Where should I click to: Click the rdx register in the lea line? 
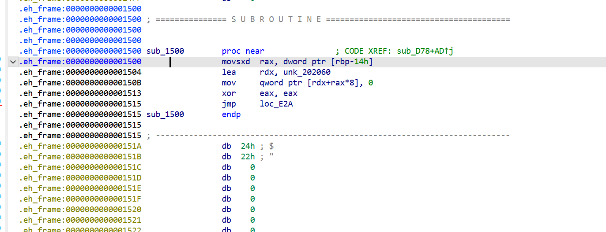pos(267,72)
